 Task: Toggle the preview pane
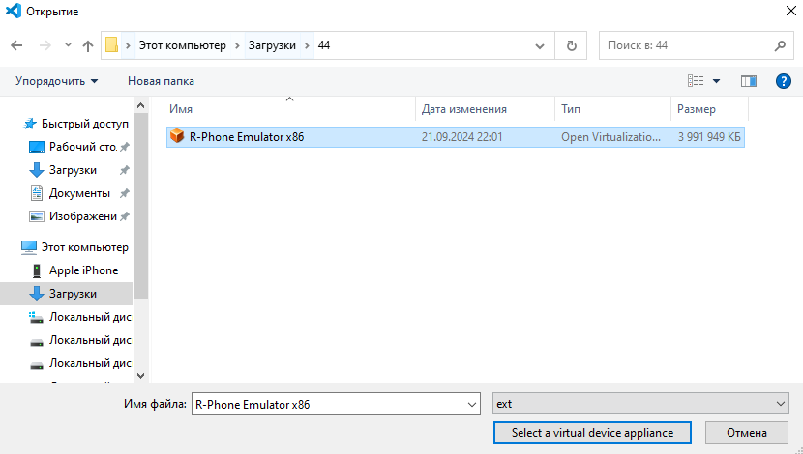[748, 81]
